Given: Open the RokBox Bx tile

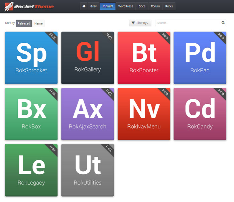Looking at the screenshot, I should tap(31, 114).
